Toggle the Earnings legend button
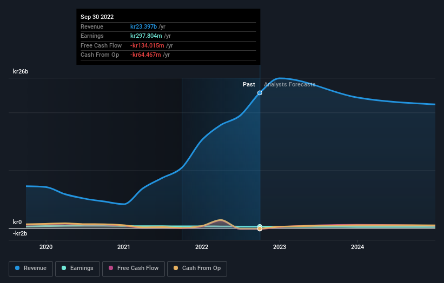The width and height of the screenshot is (444, 283). pos(77,268)
